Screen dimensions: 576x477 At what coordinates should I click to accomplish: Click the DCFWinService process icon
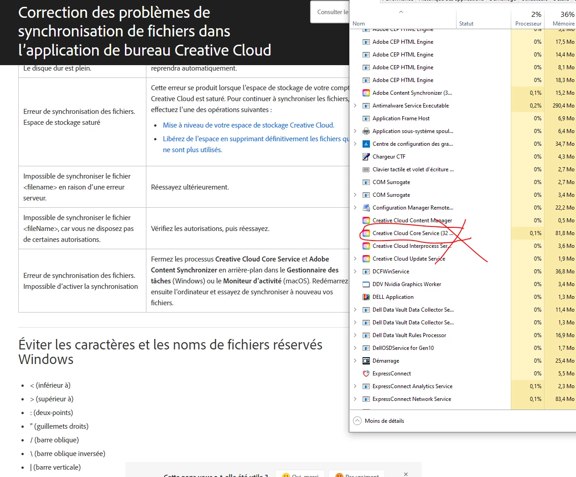pyautogui.click(x=366, y=272)
